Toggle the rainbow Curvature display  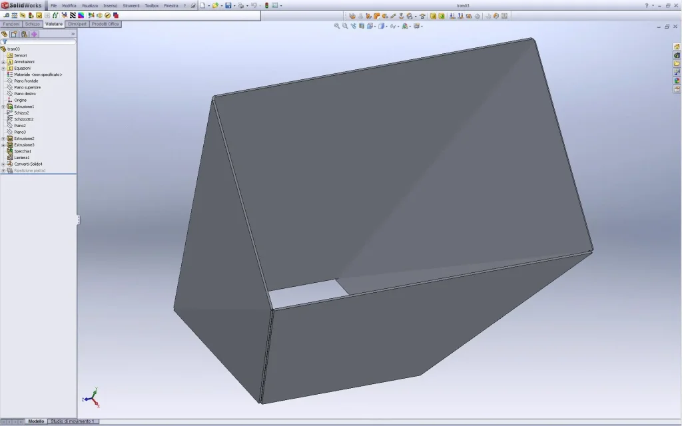(81, 15)
